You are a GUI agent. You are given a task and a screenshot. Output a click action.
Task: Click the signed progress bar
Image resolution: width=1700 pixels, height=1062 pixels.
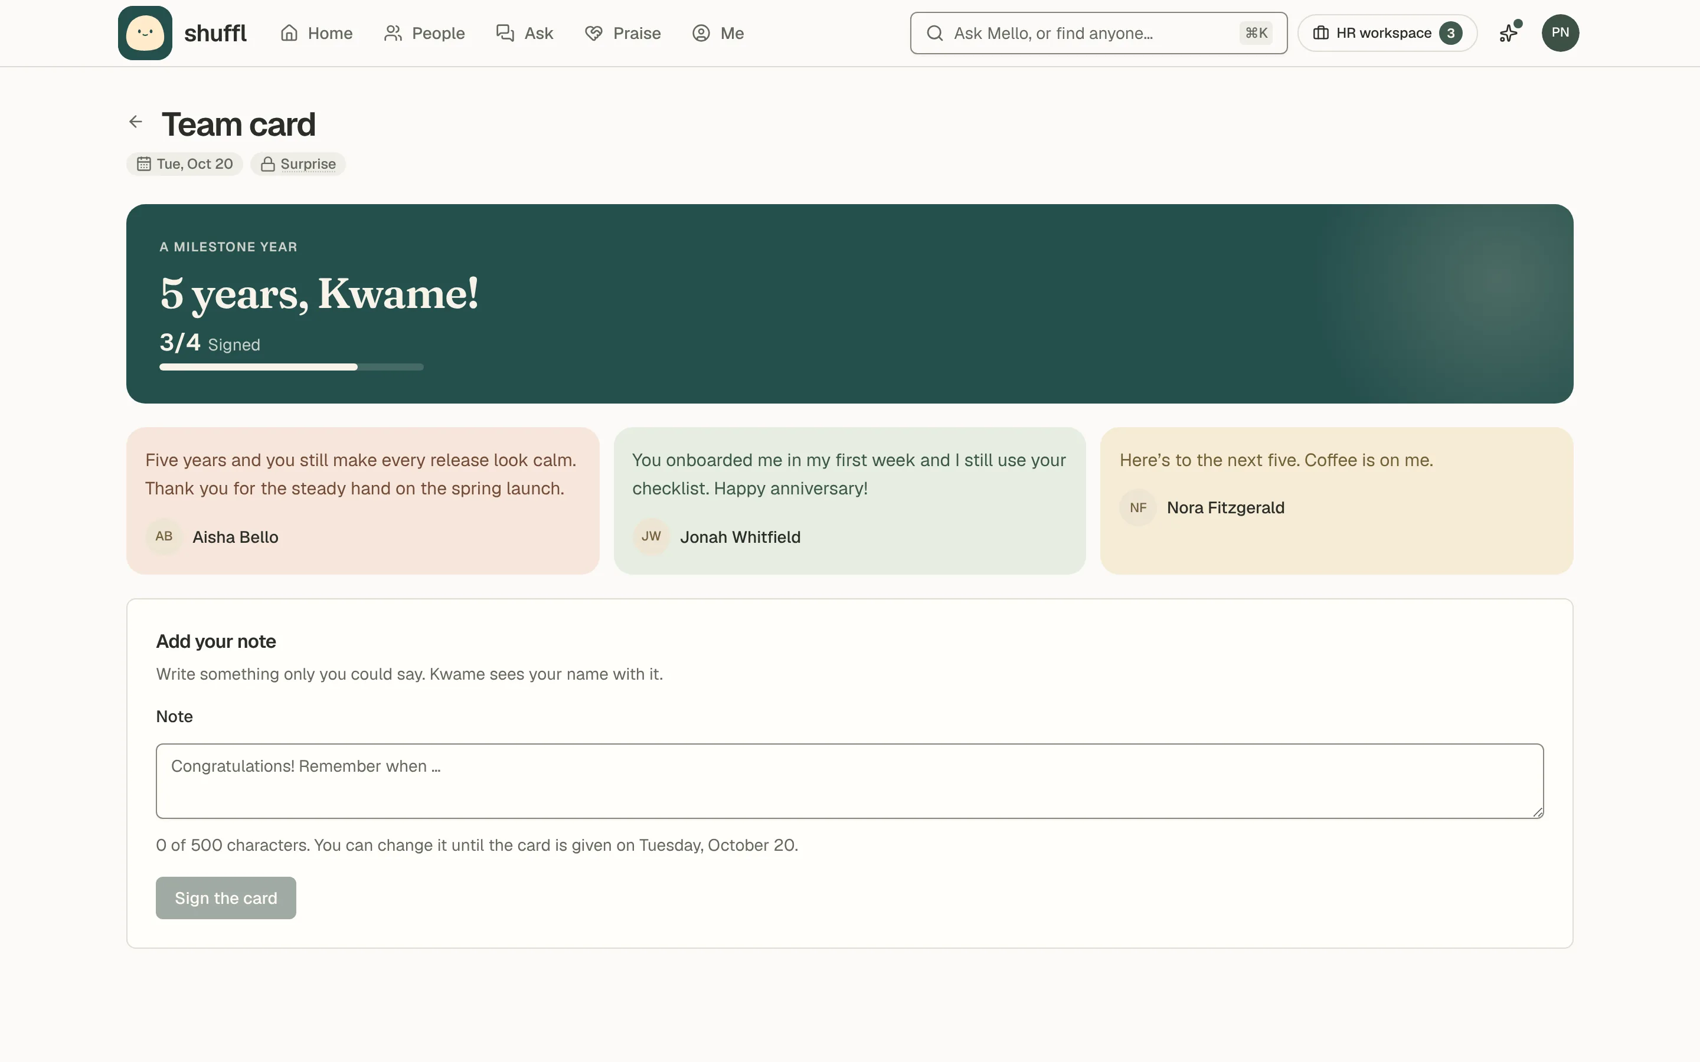tap(291, 366)
